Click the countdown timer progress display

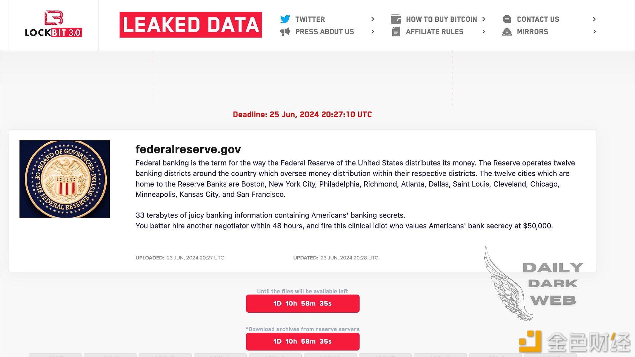(302, 303)
